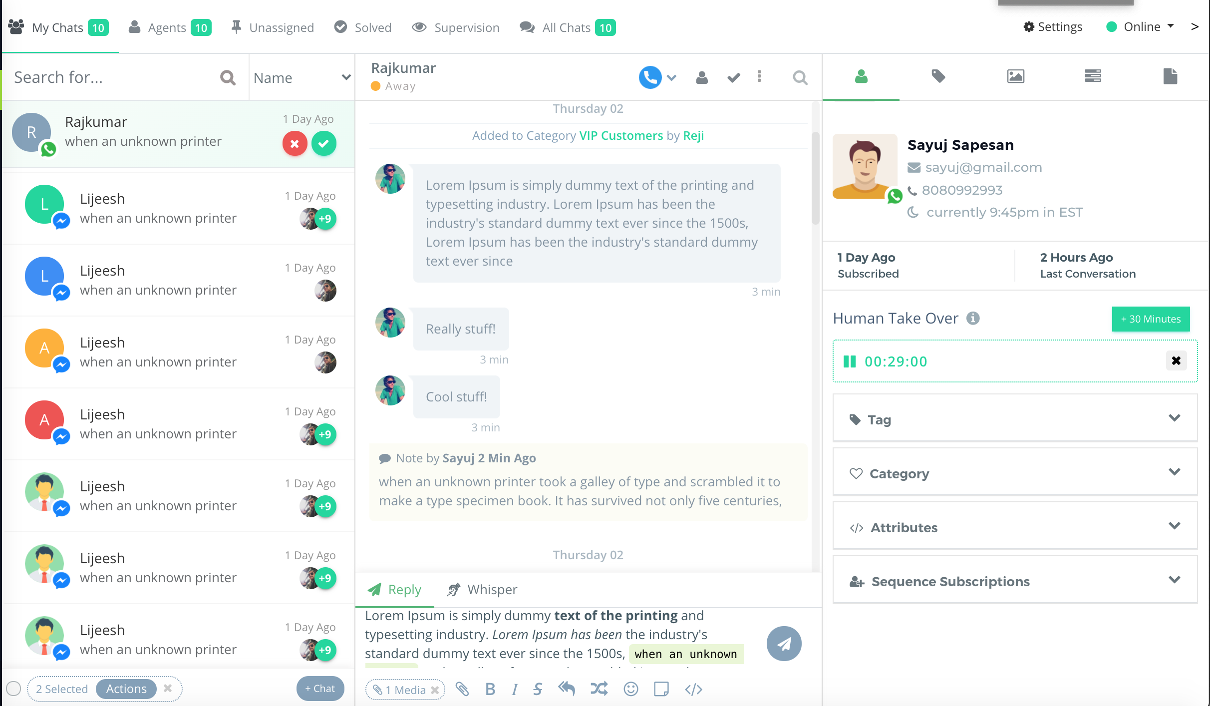Screen dimensions: 1210x706
Task: Insert code snippet using editor toolbar icon
Action: [693, 690]
